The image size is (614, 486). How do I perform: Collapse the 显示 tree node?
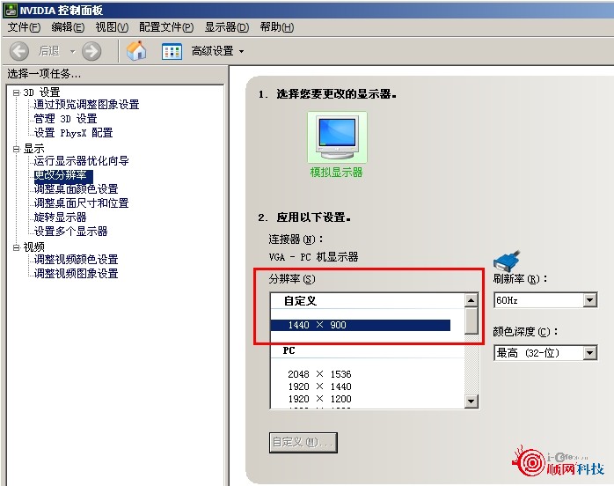coord(16,149)
